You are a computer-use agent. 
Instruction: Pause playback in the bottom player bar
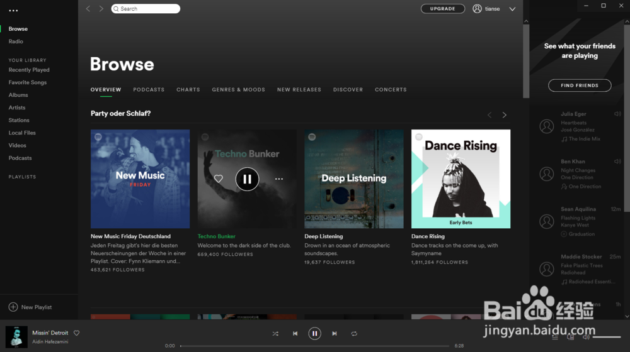(x=314, y=334)
